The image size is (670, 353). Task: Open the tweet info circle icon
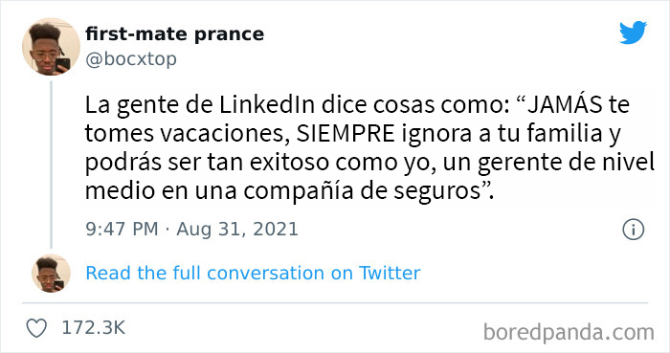pos(633,230)
